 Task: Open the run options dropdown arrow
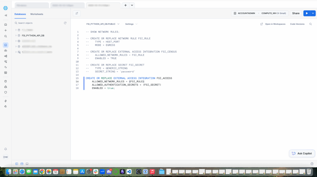click(313, 13)
